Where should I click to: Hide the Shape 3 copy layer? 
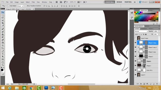point(136,52)
